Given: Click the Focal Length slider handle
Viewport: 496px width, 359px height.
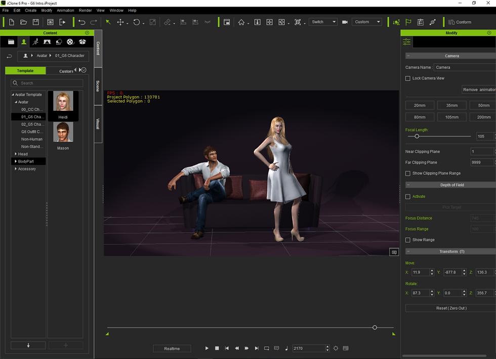Looking at the screenshot, I should [417, 136].
